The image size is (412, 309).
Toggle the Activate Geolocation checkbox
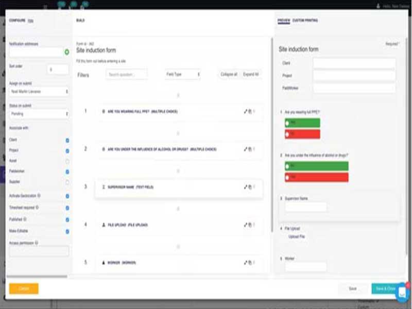click(x=67, y=196)
